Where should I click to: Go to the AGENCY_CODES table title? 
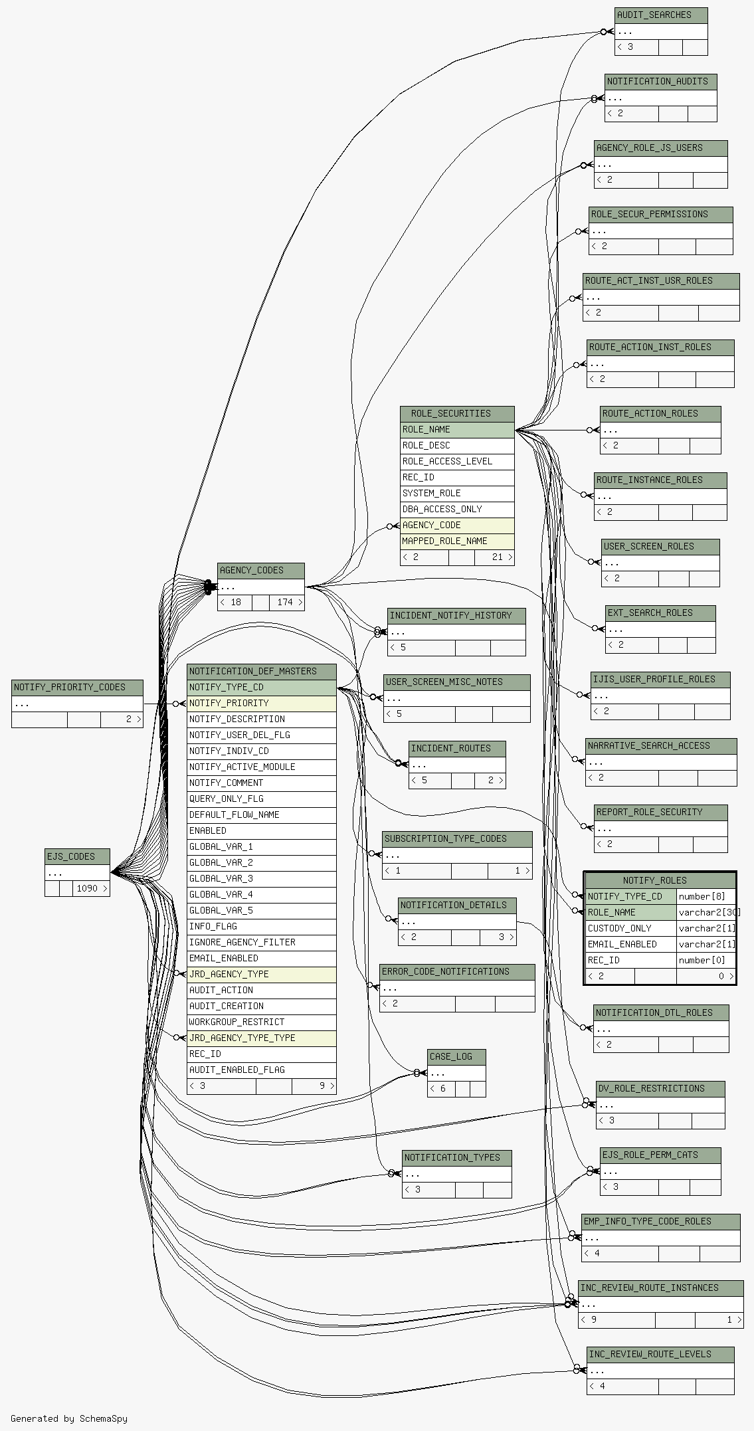click(x=261, y=571)
